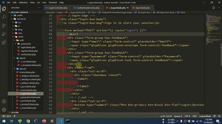
Task: Open Windows action center notifications
Action: coord(218,121)
